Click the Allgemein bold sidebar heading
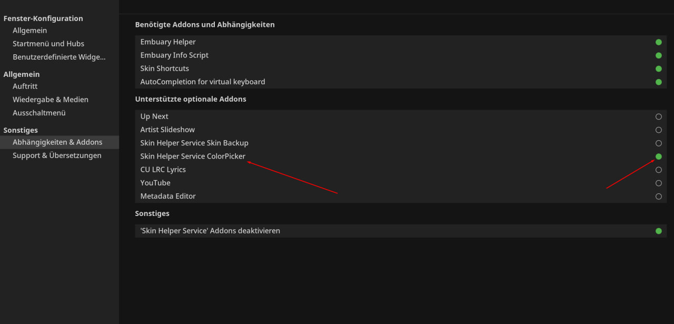 click(22, 74)
